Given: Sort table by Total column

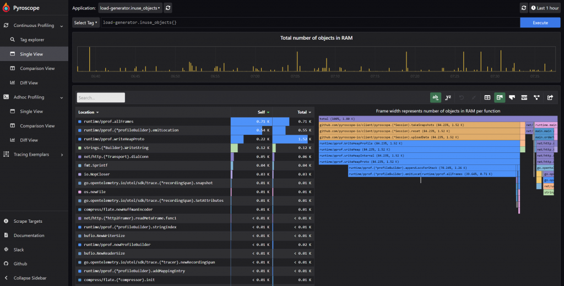Looking at the screenshot, I should tap(304, 112).
